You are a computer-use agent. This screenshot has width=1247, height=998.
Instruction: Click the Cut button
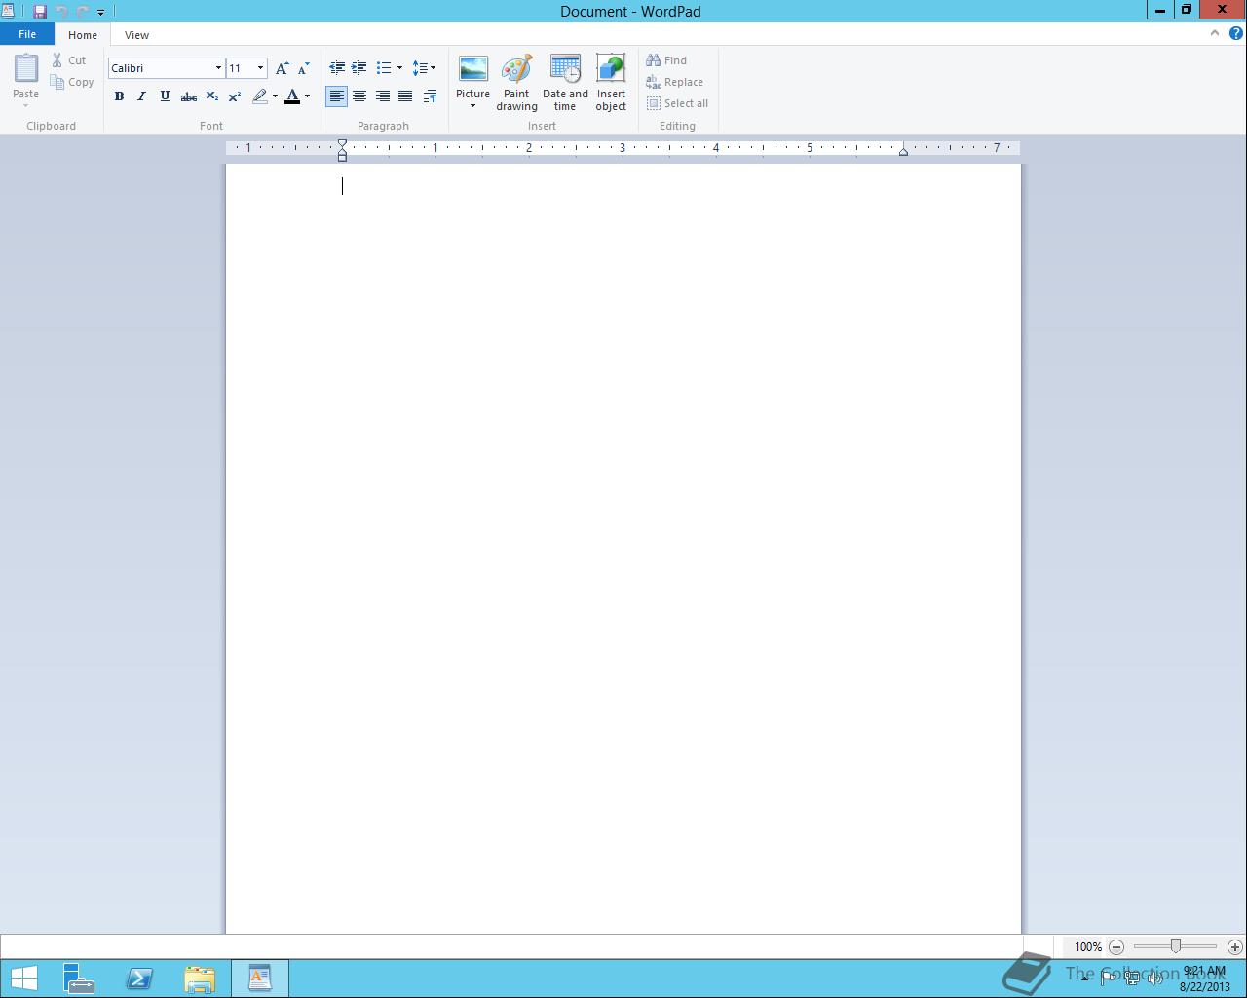point(69,60)
